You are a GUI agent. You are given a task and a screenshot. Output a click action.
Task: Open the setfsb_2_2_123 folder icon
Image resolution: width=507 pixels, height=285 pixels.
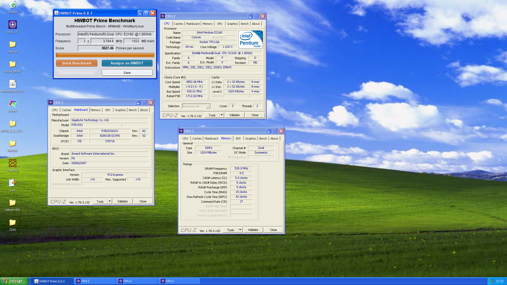click(12, 123)
